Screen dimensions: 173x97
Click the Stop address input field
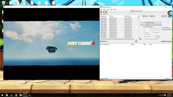click(154, 30)
